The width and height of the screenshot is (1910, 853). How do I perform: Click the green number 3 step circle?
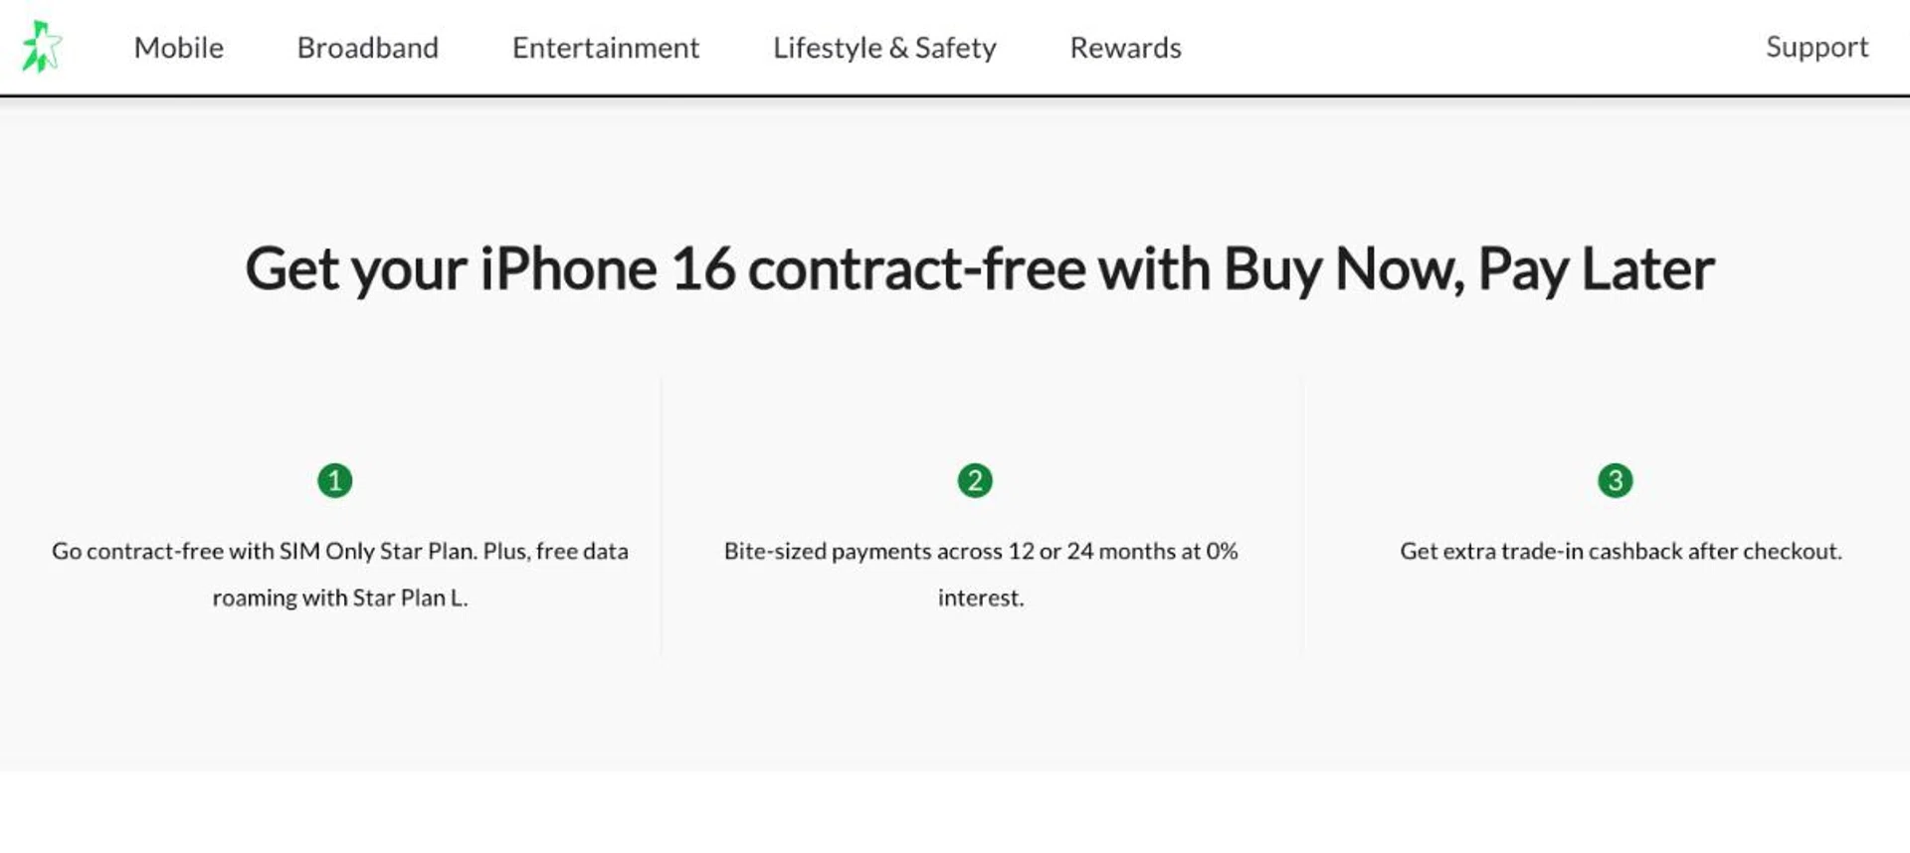pyautogui.click(x=1615, y=480)
